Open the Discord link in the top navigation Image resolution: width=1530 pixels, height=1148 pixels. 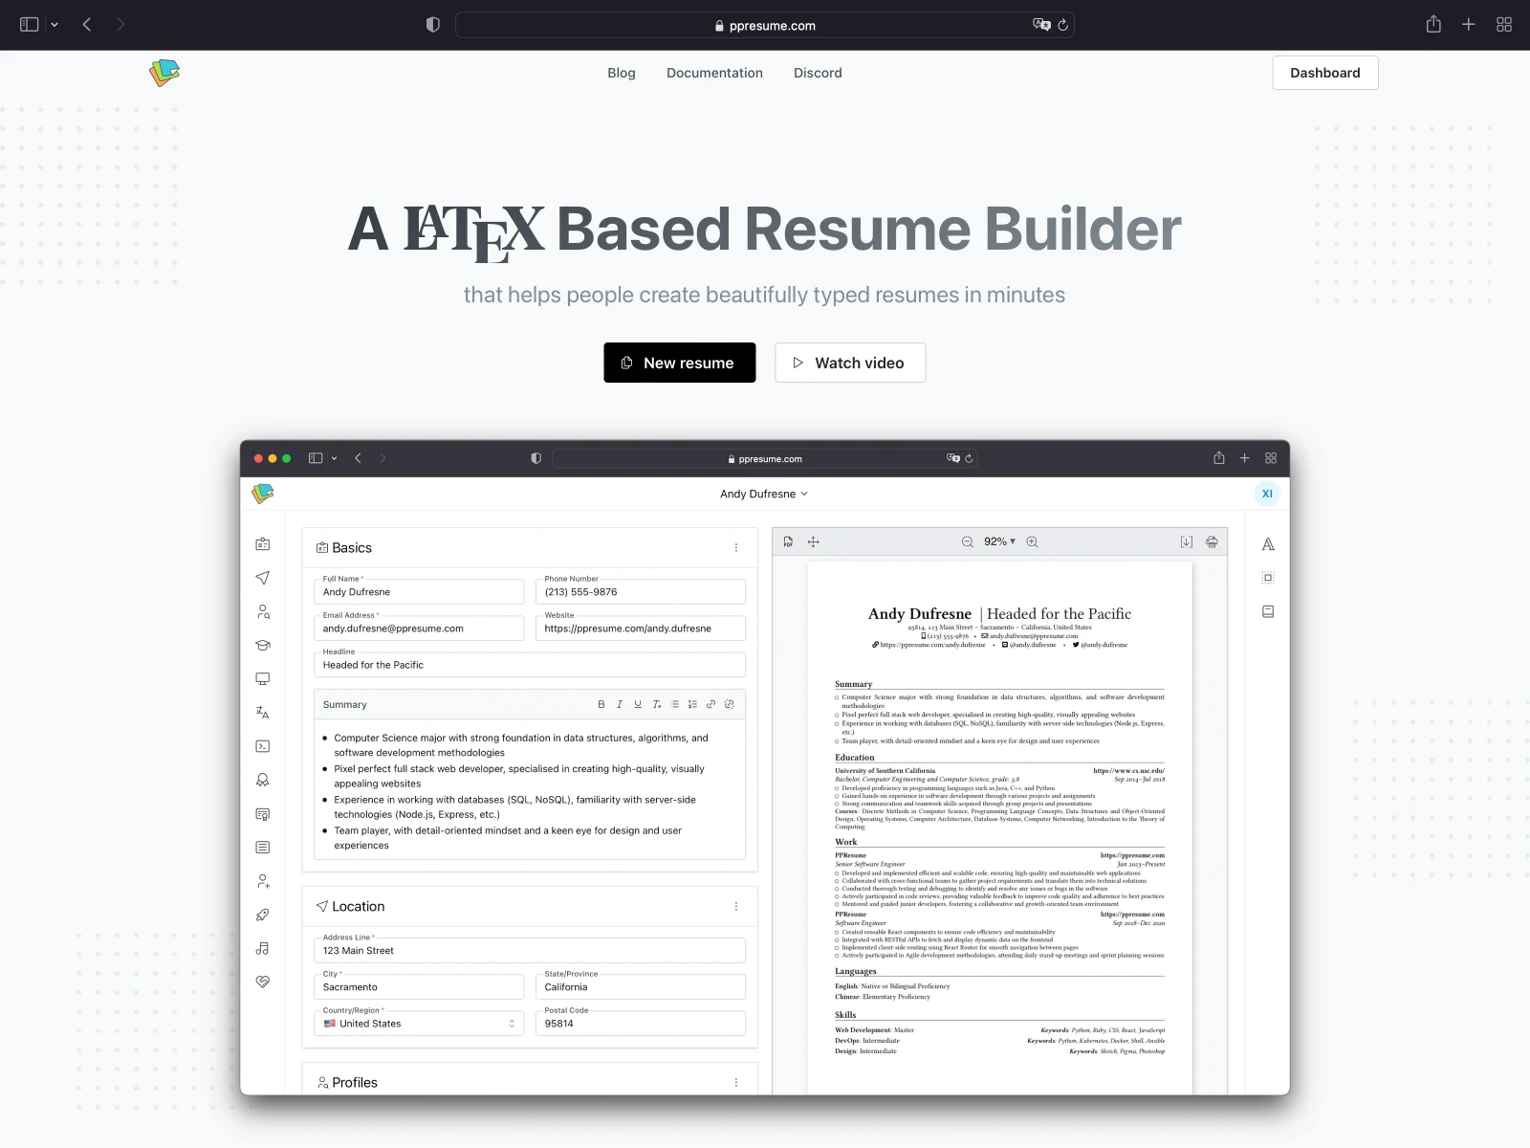click(x=818, y=73)
